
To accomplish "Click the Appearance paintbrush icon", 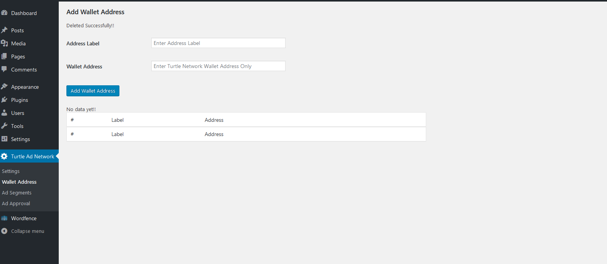I will coord(4,86).
